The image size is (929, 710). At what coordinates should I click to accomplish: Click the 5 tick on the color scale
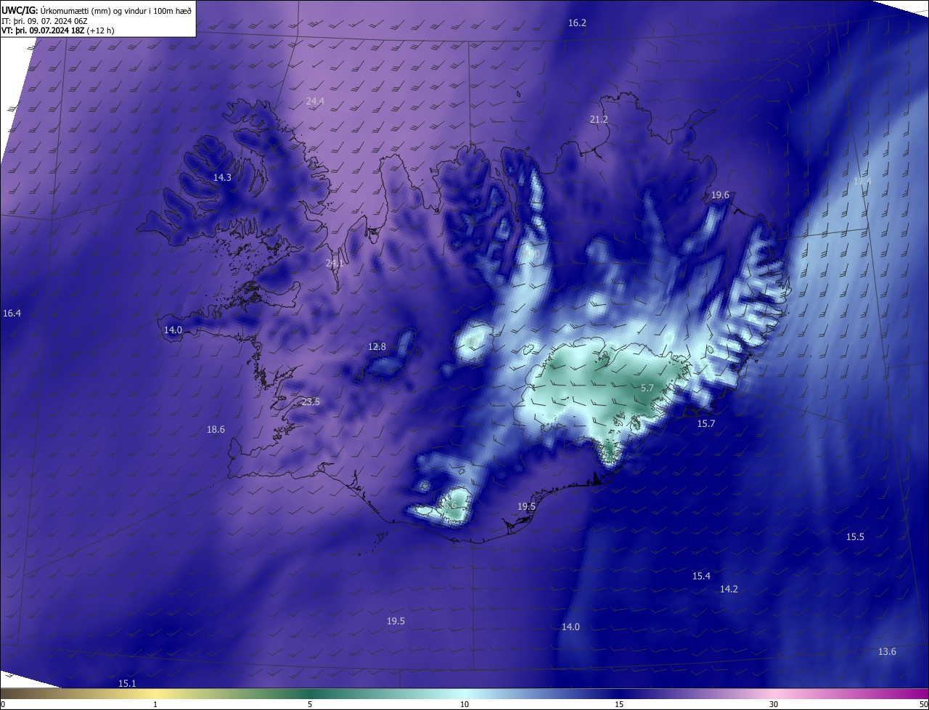pos(310,704)
